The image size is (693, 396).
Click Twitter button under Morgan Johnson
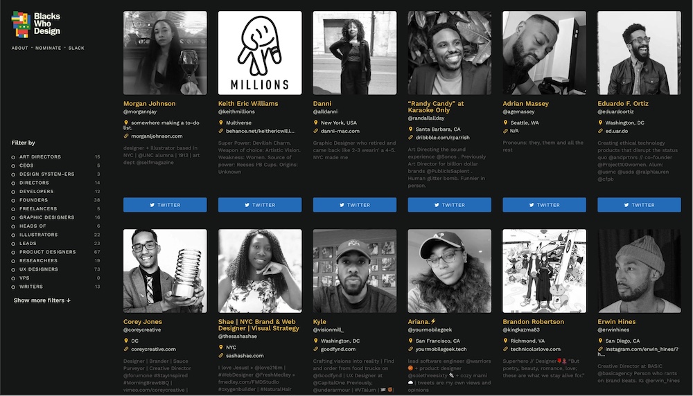point(165,205)
